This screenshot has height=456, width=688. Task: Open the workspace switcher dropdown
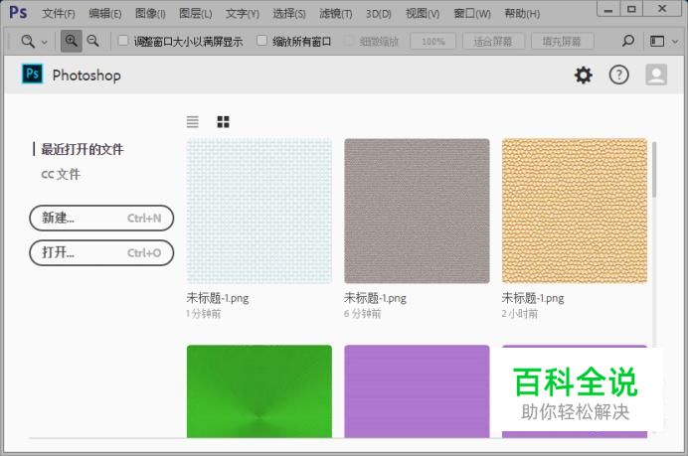click(660, 42)
